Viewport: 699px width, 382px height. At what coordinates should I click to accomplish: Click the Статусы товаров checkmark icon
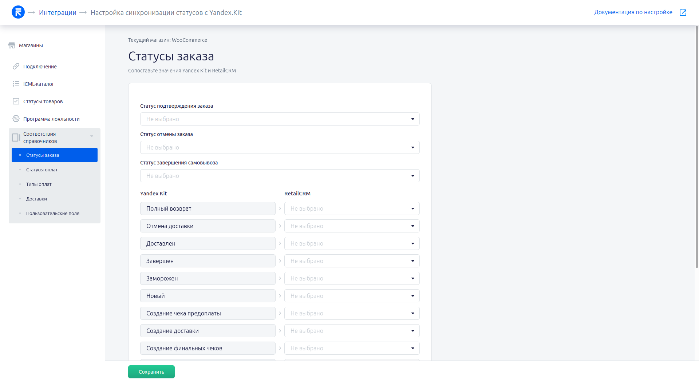16,101
